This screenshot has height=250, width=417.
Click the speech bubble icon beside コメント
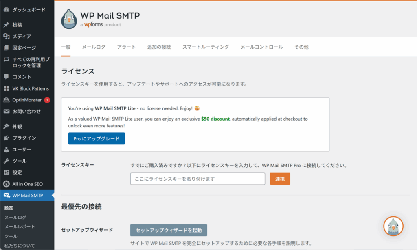click(x=7, y=77)
